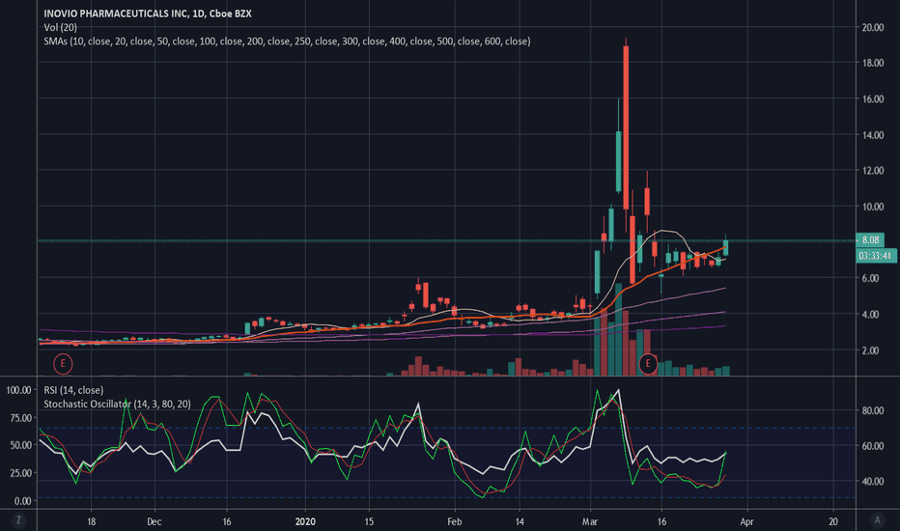The width and height of the screenshot is (900, 531).
Task: Click the 80.00 stochastic scale label
Action: (x=872, y=410)
